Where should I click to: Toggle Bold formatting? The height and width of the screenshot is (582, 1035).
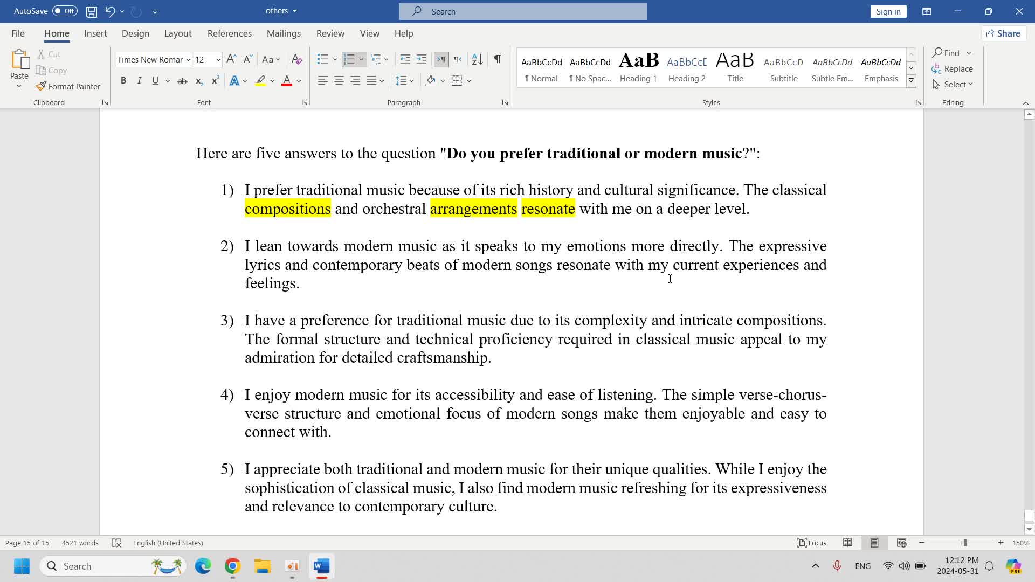(x=123, y=81)
